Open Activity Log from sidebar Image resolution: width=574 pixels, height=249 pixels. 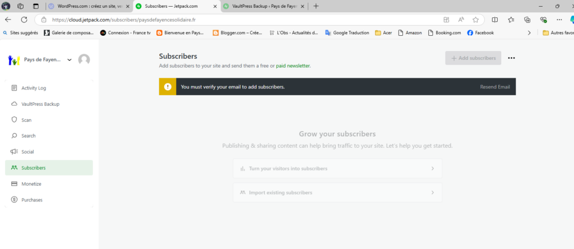pyautogui.click(x=34, y=88)
